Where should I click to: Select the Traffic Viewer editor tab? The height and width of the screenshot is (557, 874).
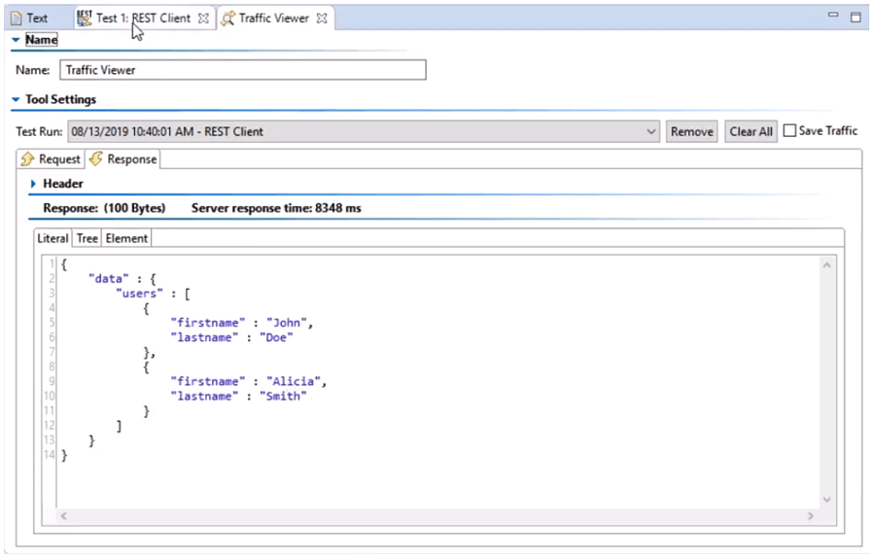point(273,17)
